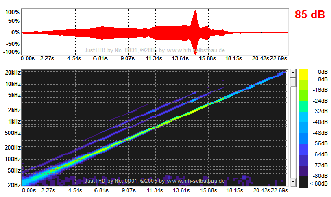Click the '2kHz' frequency axis label
Image resolution: width=331 pixels, height=197 pixels.
click(15, 110)
